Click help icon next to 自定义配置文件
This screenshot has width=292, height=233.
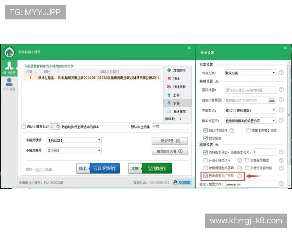tap(281, 183)
